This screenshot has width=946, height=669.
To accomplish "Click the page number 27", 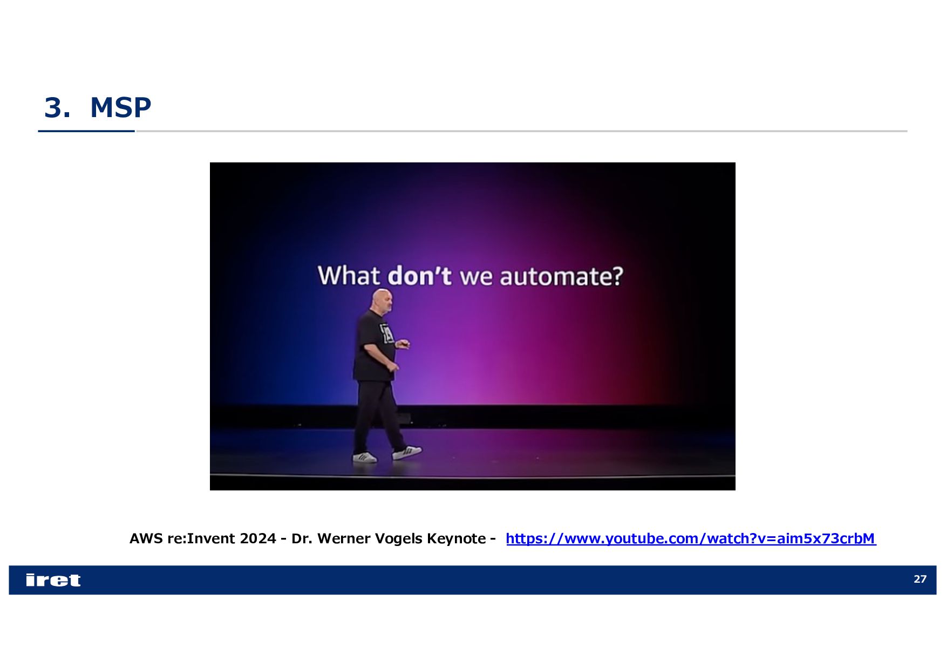I will point(920,579).
